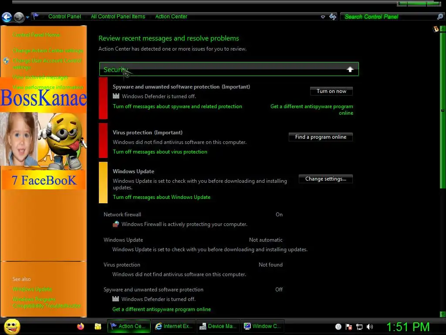
Task: Open the volume speaker tray icon
Action: click(x=370, y=327)
